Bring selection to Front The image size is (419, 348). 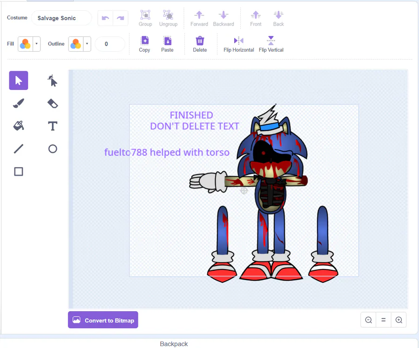[256, 19]
